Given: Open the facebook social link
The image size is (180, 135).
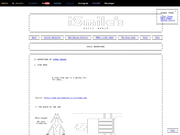Looking at the screenshot, I should [33, 3].
